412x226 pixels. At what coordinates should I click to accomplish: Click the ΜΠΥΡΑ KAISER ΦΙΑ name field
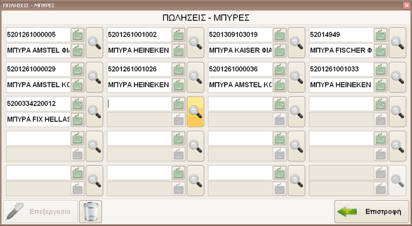tap(240, 50)
